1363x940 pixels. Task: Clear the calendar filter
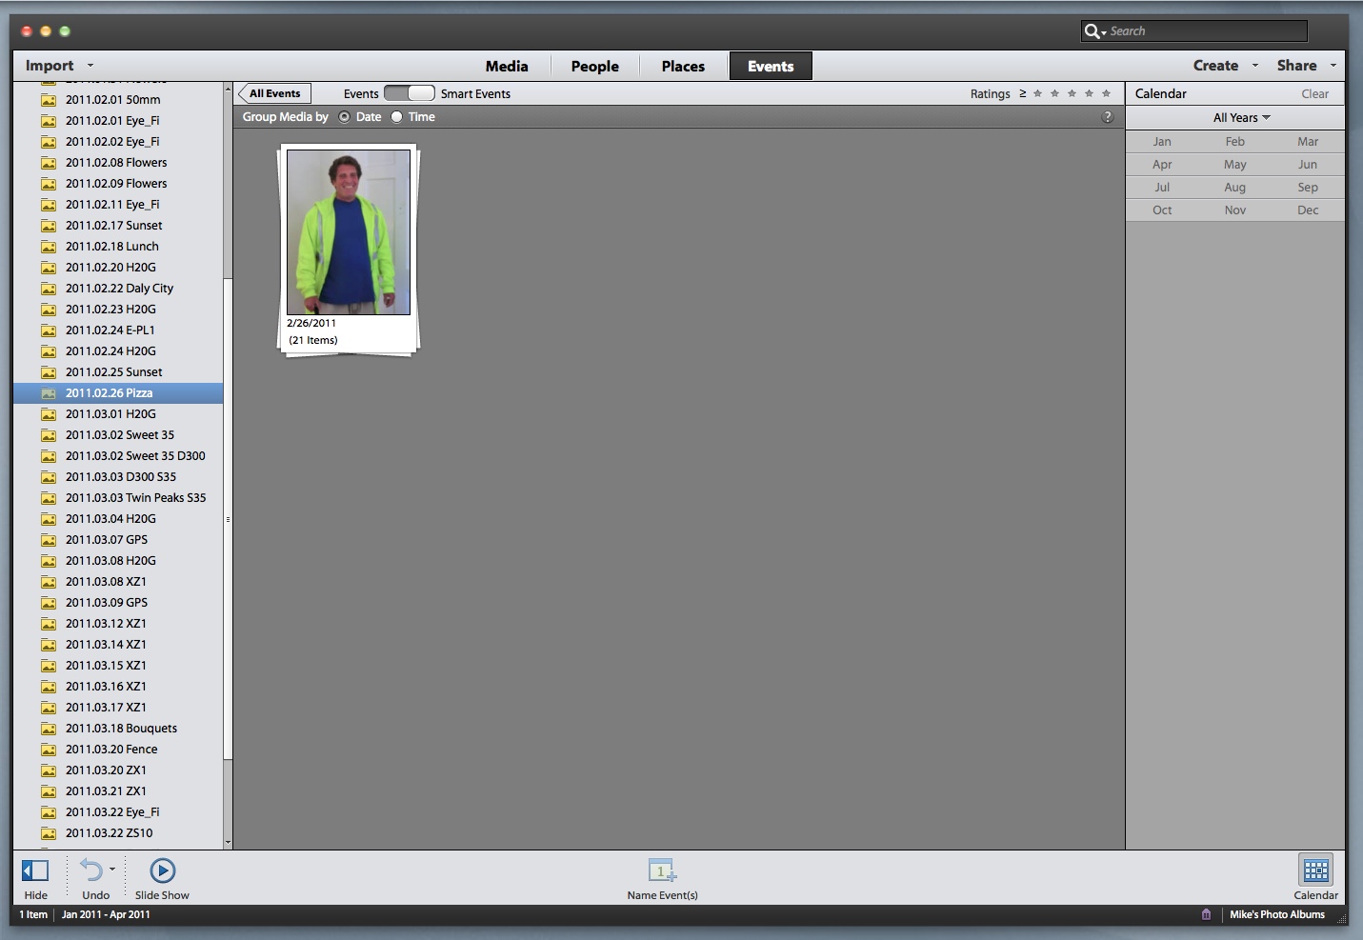1314,94
